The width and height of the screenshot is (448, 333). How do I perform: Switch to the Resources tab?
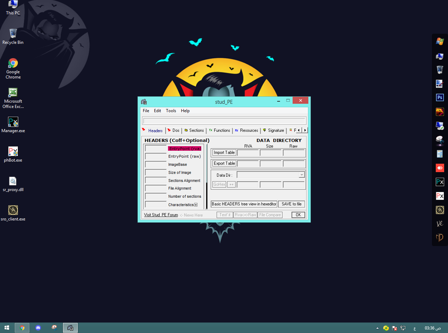coord(247,130)
